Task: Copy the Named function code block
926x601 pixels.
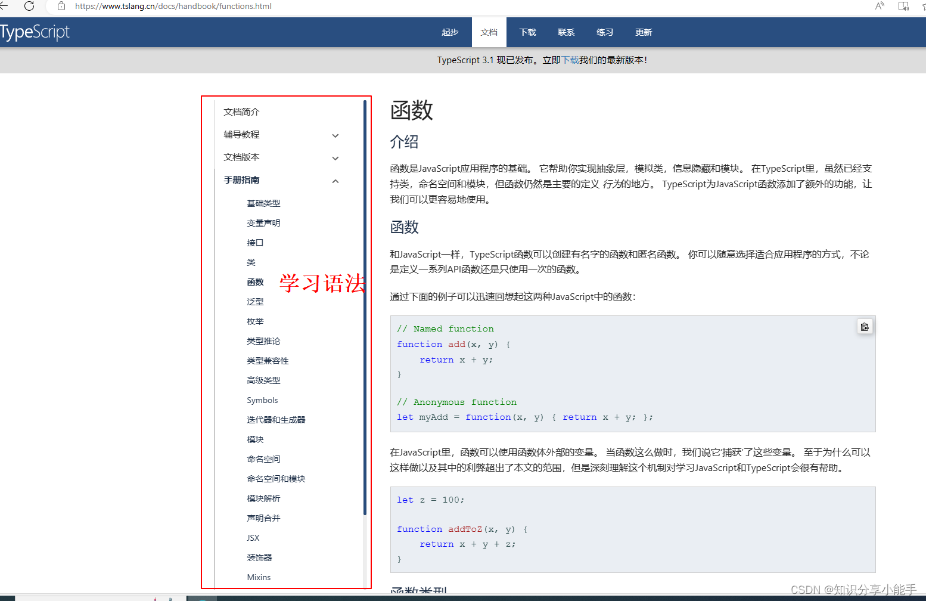Action: click(x=865, y=327)
